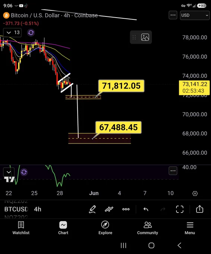Share the chart with upload icon
The width and height of the screenshot is (211, 254).
pyautogui.click(x=200, y=209)
